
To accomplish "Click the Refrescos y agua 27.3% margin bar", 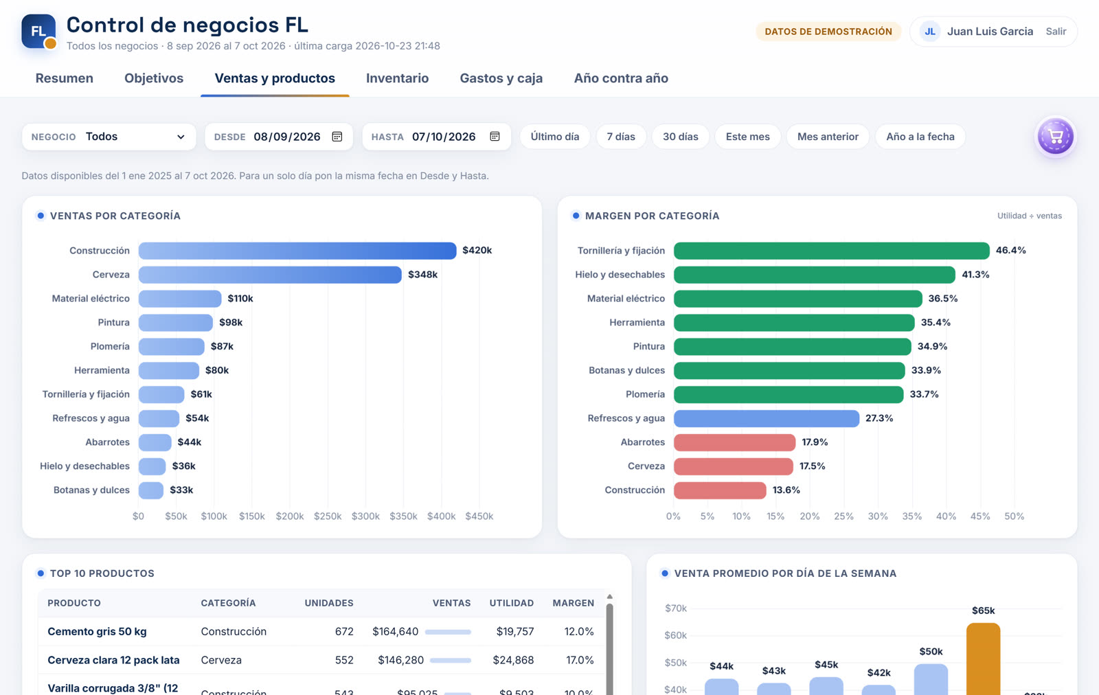I will 767,418.
